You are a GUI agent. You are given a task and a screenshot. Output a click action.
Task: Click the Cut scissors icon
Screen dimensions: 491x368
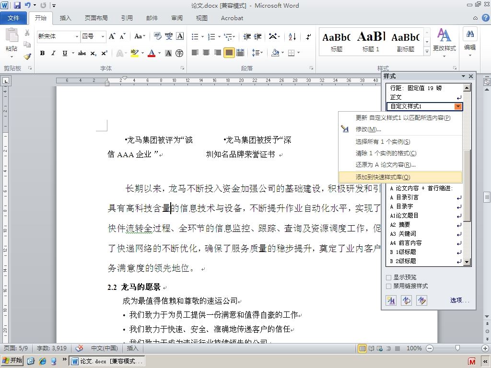pyautogui.click(x=27, y=33)
